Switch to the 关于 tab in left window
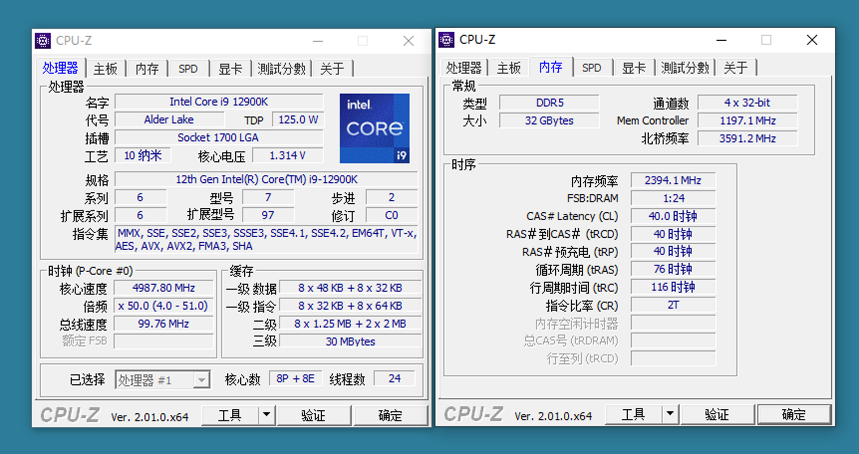859x454 pixels. 332,68
